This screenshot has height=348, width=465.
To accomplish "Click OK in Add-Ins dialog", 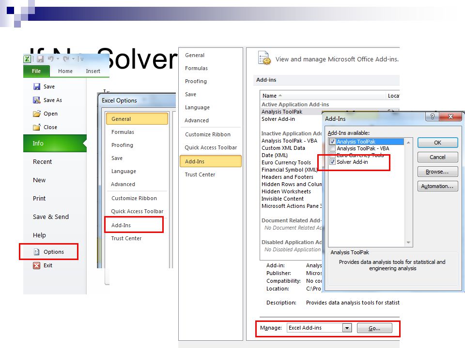I will point(438,143).
